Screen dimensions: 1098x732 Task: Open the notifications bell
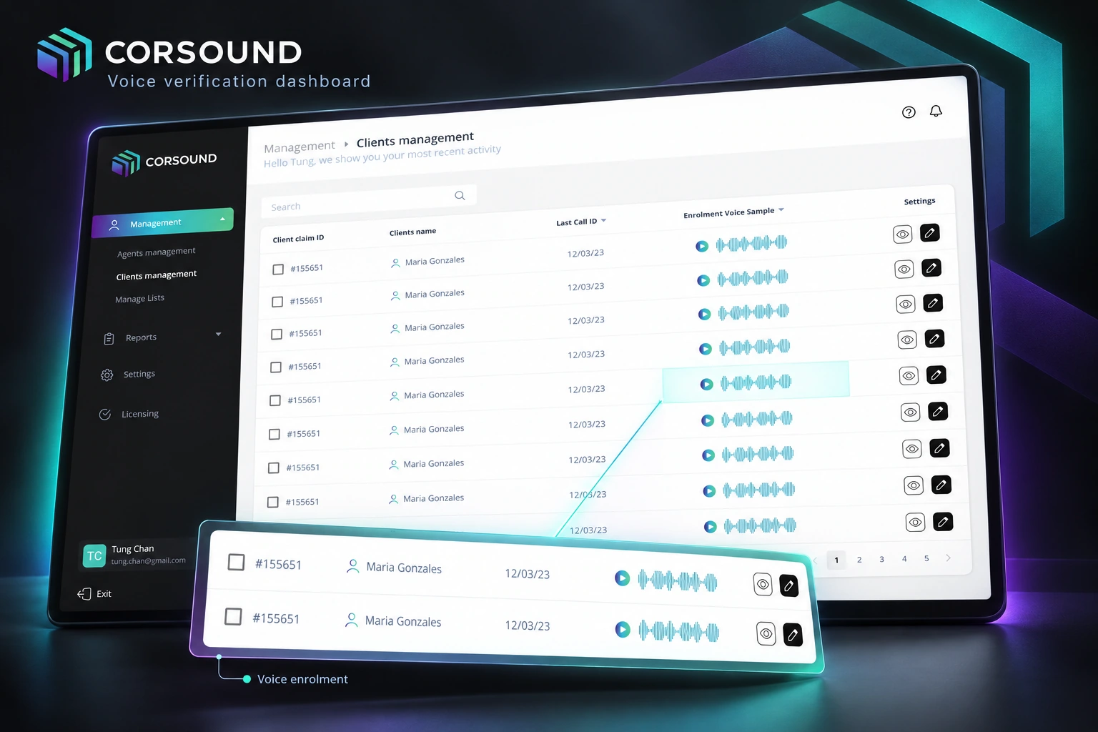point(936,111)
